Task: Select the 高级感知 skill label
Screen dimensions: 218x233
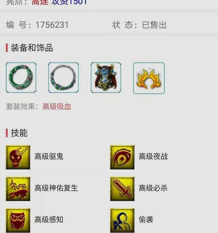Action: coord(49,219)
